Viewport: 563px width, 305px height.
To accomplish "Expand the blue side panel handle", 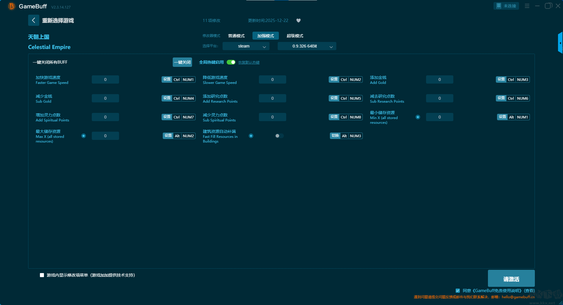I will click(x=560, y=43).
